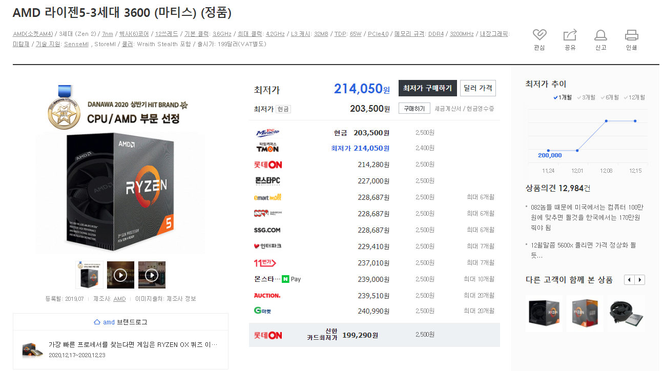Show previous related products arrow
Screen dimensions: 664x371
pyautogui.click(x=629, y=280)
